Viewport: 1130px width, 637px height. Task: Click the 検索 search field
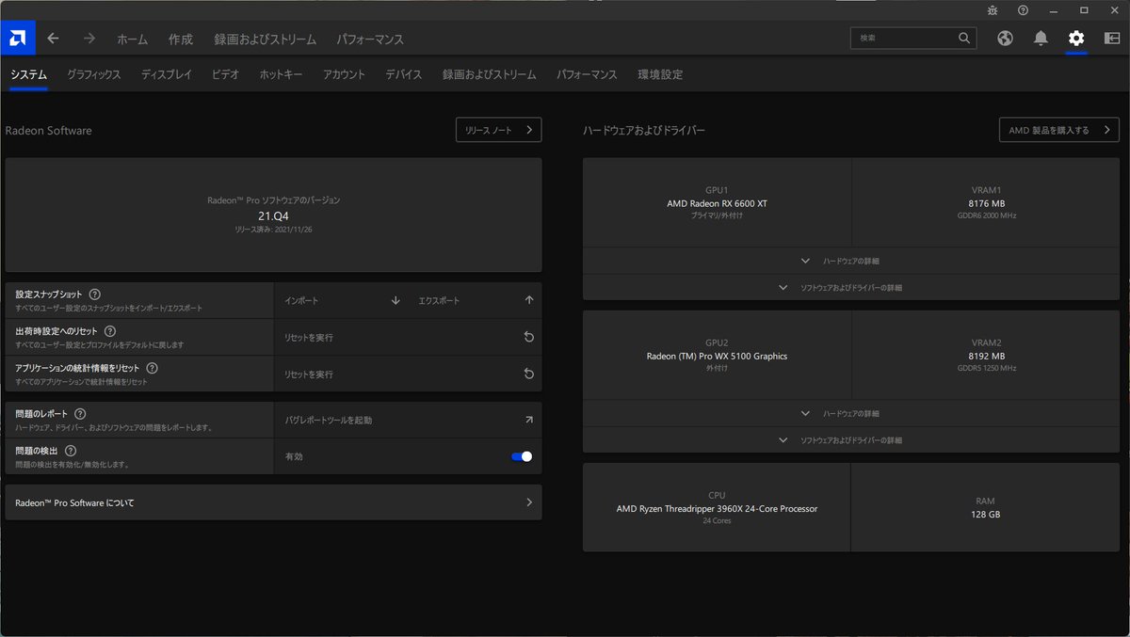(913, 39)
